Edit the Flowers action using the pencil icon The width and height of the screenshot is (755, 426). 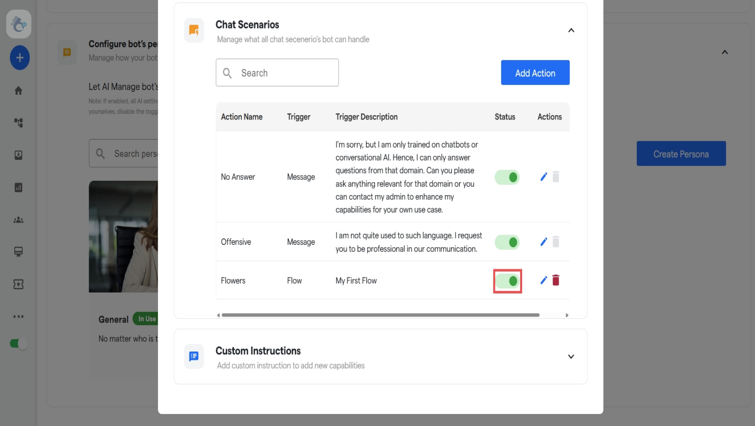(543, 280)
